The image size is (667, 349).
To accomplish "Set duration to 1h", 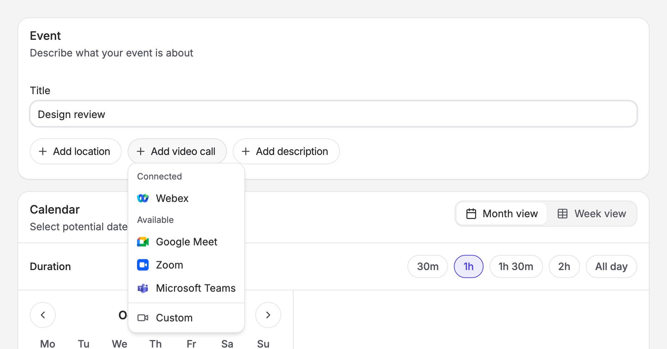I will (469, 266).
